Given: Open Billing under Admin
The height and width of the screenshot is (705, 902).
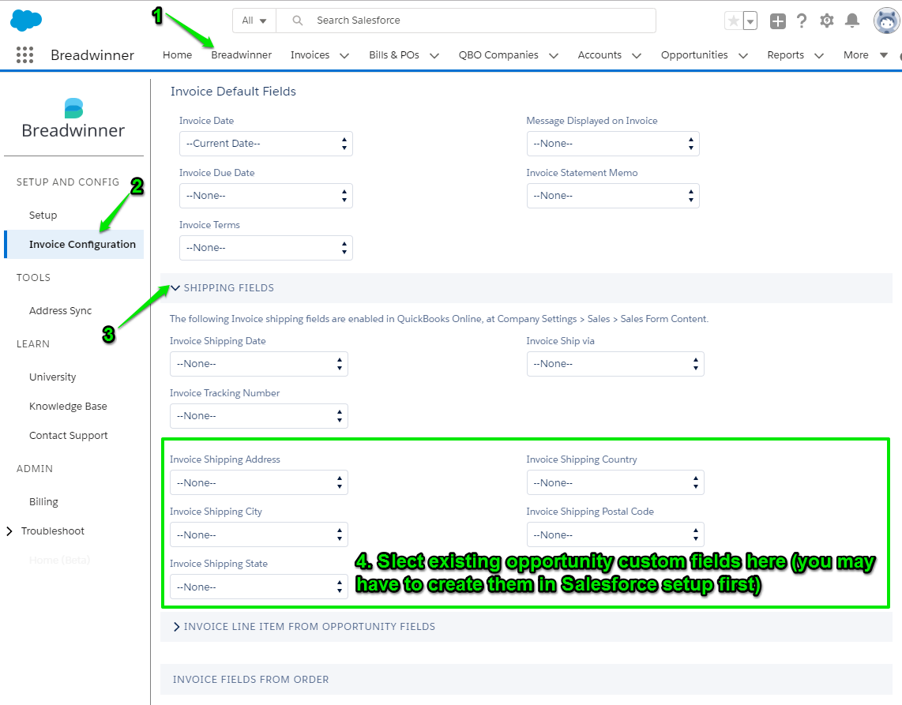Looking at the screenshot, I should (43, 501).
